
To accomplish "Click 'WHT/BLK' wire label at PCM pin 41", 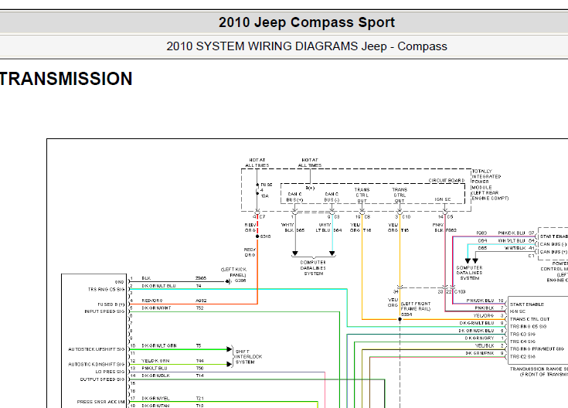I will click(516, 248).
